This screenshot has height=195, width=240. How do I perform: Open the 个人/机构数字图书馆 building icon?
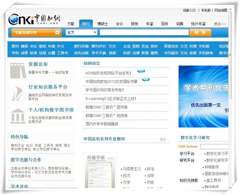(18, 116)
